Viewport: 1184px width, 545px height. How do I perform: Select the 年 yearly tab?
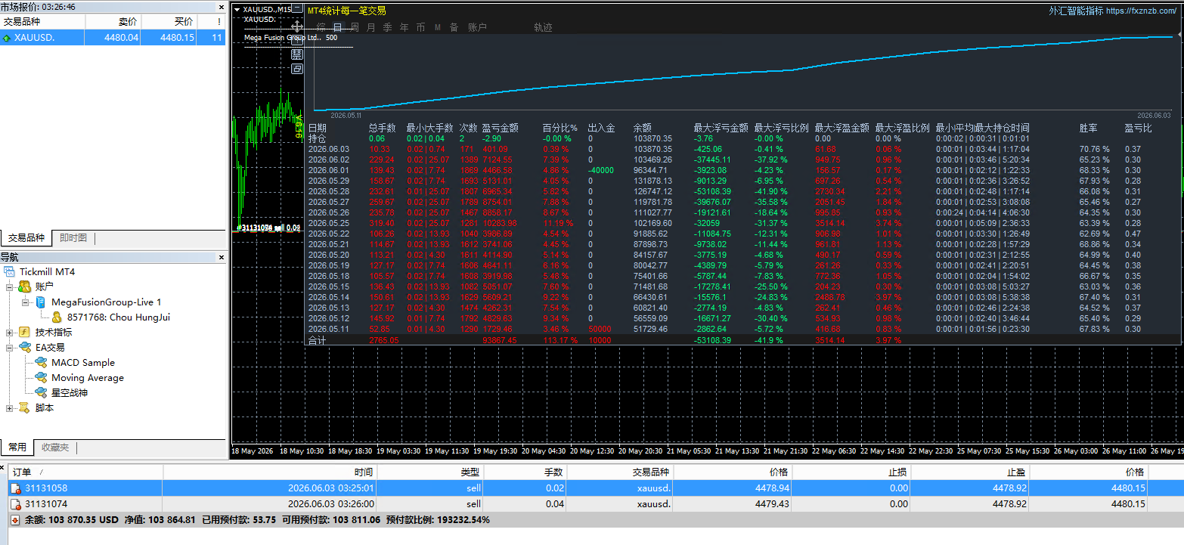click(x=404, y=27)
